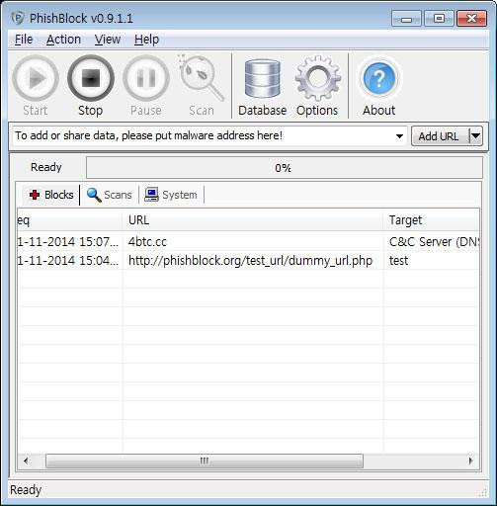Click the Start protection play icon
This screenshot has height=506, width=497.
click(36, 79)
